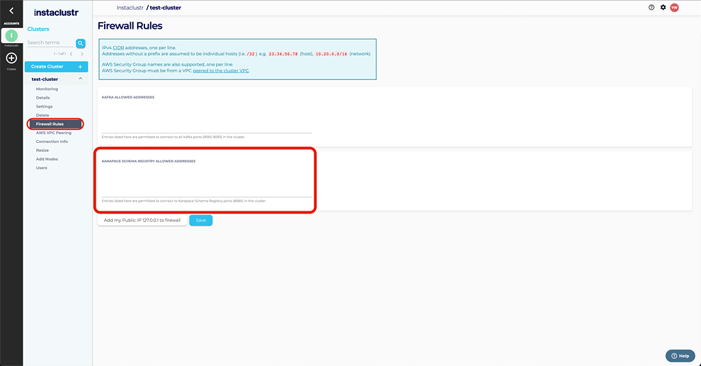Open the Monitoring menu item
The height and width of the screenshot is (366, 701).
pos(47,89)
